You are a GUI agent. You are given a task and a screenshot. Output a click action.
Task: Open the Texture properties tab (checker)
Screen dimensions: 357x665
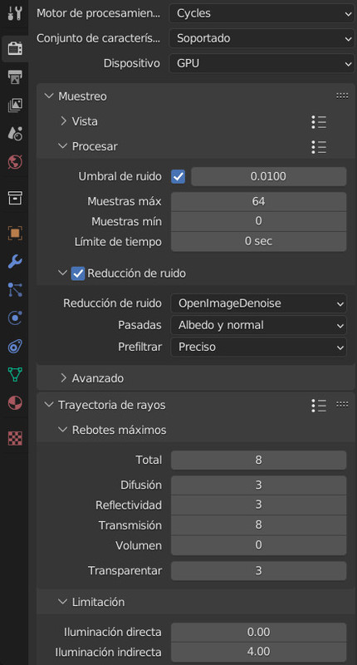[15, 438]
